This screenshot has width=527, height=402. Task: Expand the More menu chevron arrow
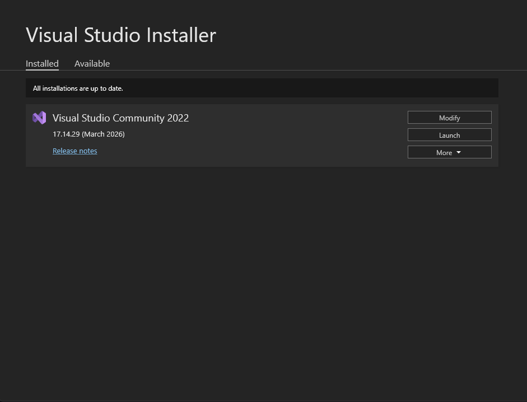click(458, 152)
